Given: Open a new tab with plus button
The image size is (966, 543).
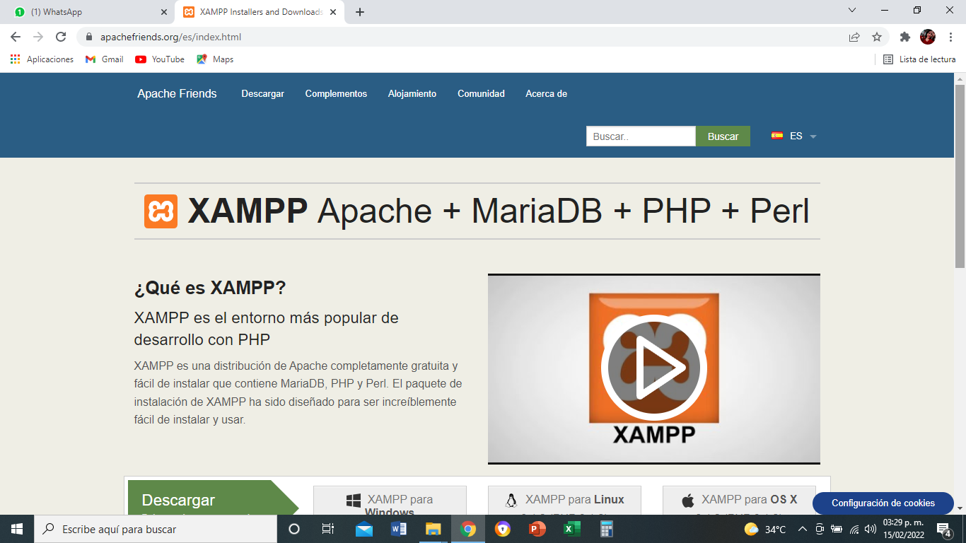Looking at the screenshot, I should click(360, 12).
